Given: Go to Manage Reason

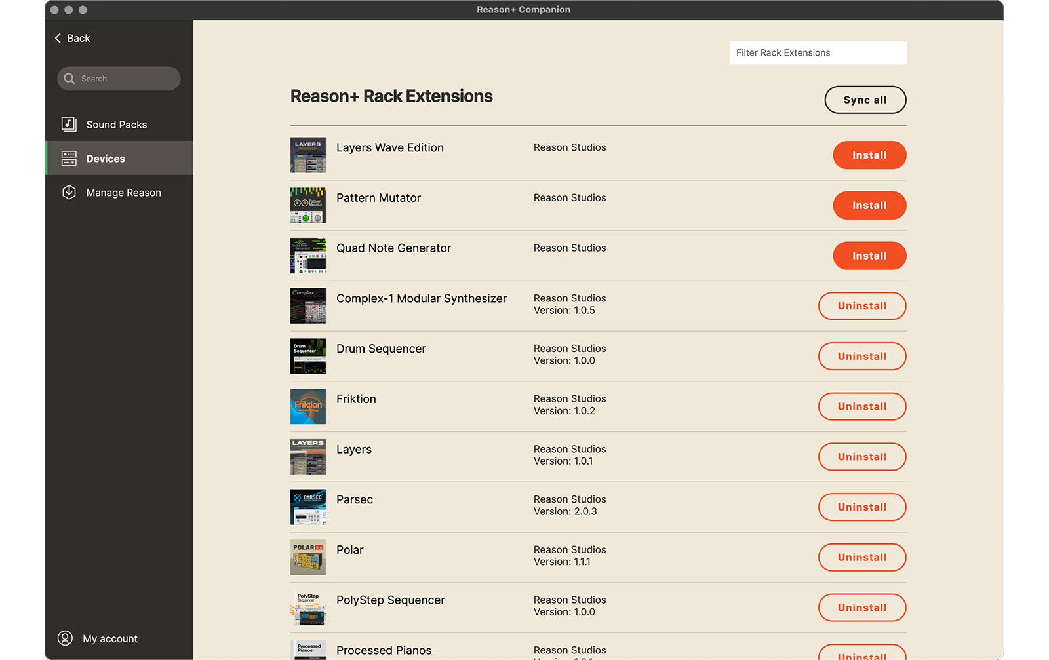Looking at the screenshot, I should point(119,192).
